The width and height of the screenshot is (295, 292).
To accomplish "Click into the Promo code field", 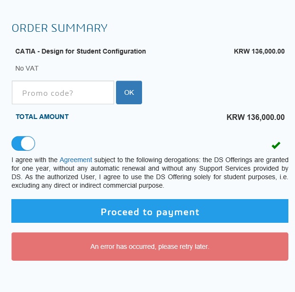I will tap(63, 92).
